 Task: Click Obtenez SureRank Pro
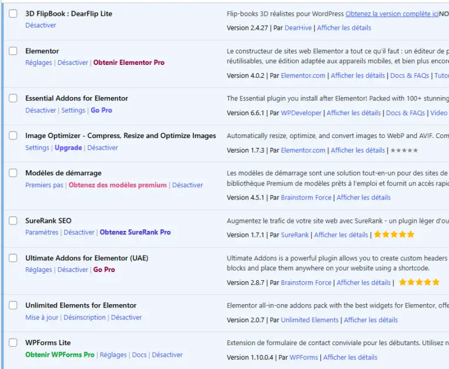[x=135, y=232]
